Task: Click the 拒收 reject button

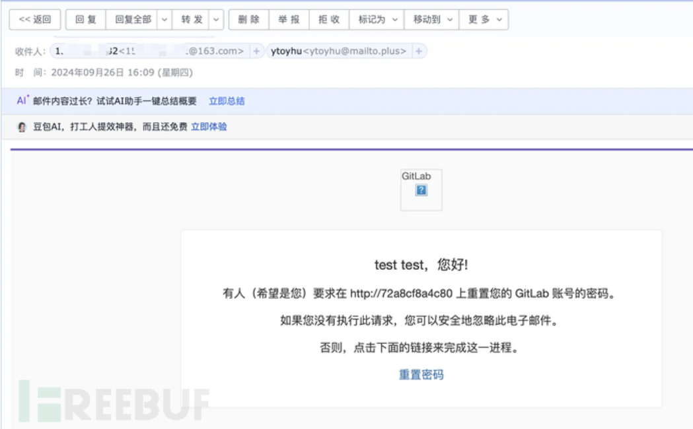Action: pos(329,20)
